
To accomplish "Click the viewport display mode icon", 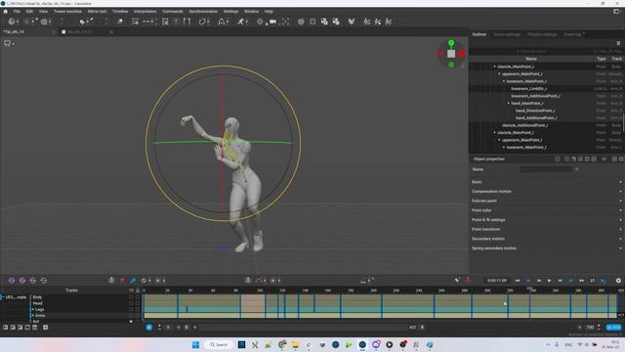I will tap(7, 43).
